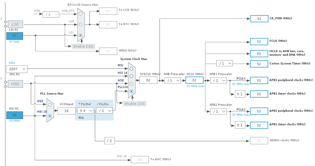Click the APB2 X 1 multiplier box
This screenshot has height=166, width=315.
coord(240,125)
